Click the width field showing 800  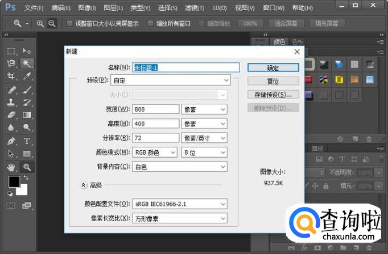(x=156, y=109)
